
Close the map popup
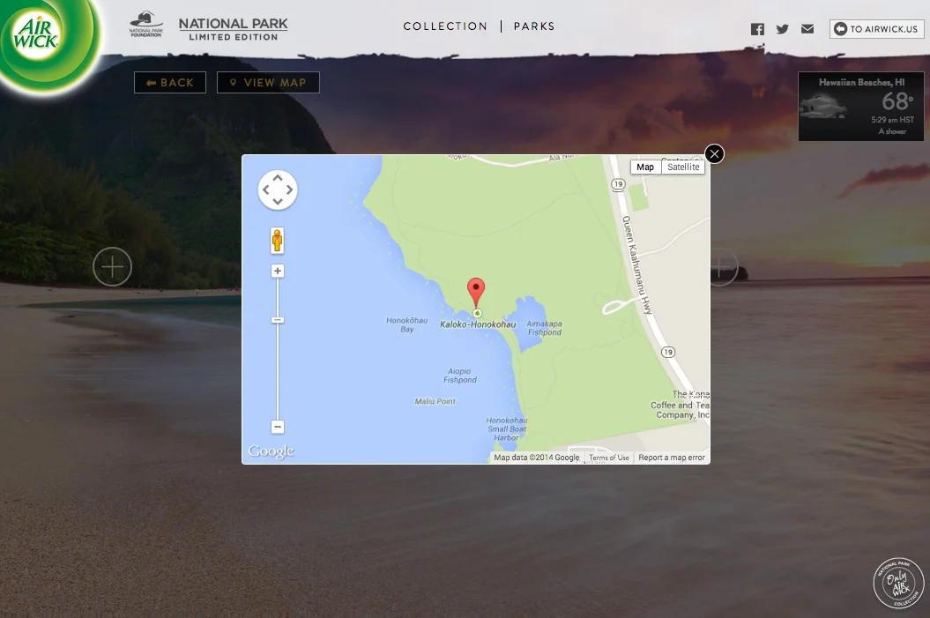(x=714, y=154)
